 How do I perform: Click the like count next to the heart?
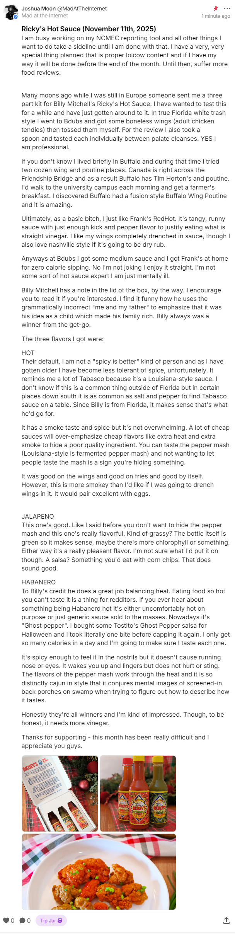point(12,920)
